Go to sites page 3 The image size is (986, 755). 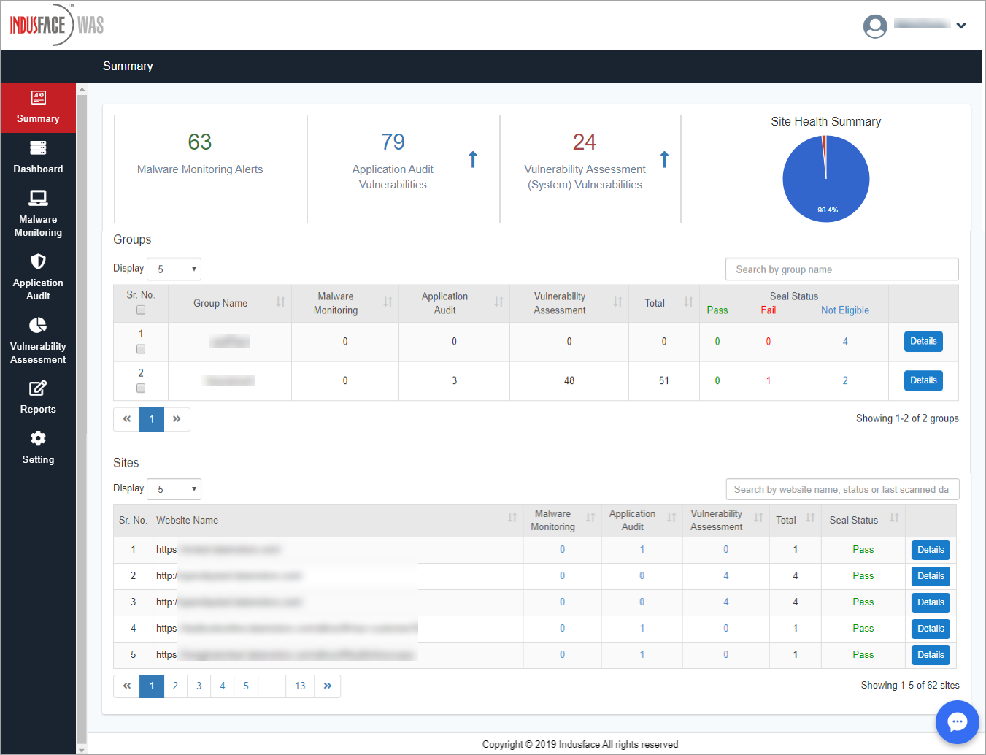coord(199,686)
